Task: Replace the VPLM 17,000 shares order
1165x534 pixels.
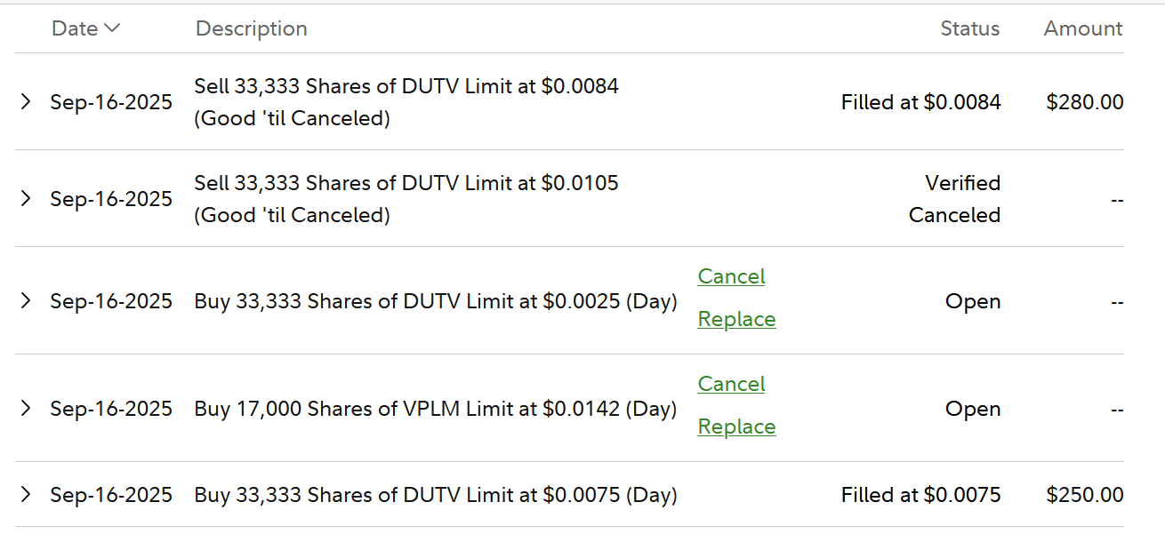Action: coord(736,426)
